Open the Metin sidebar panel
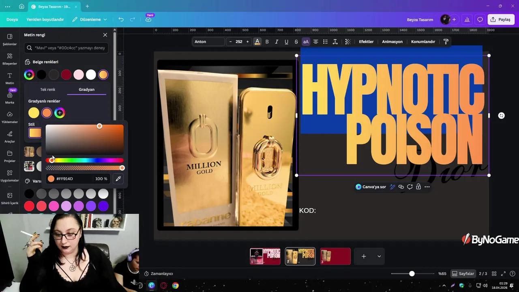This screenshot has width=519, height=292. click(x=10, y=78)
